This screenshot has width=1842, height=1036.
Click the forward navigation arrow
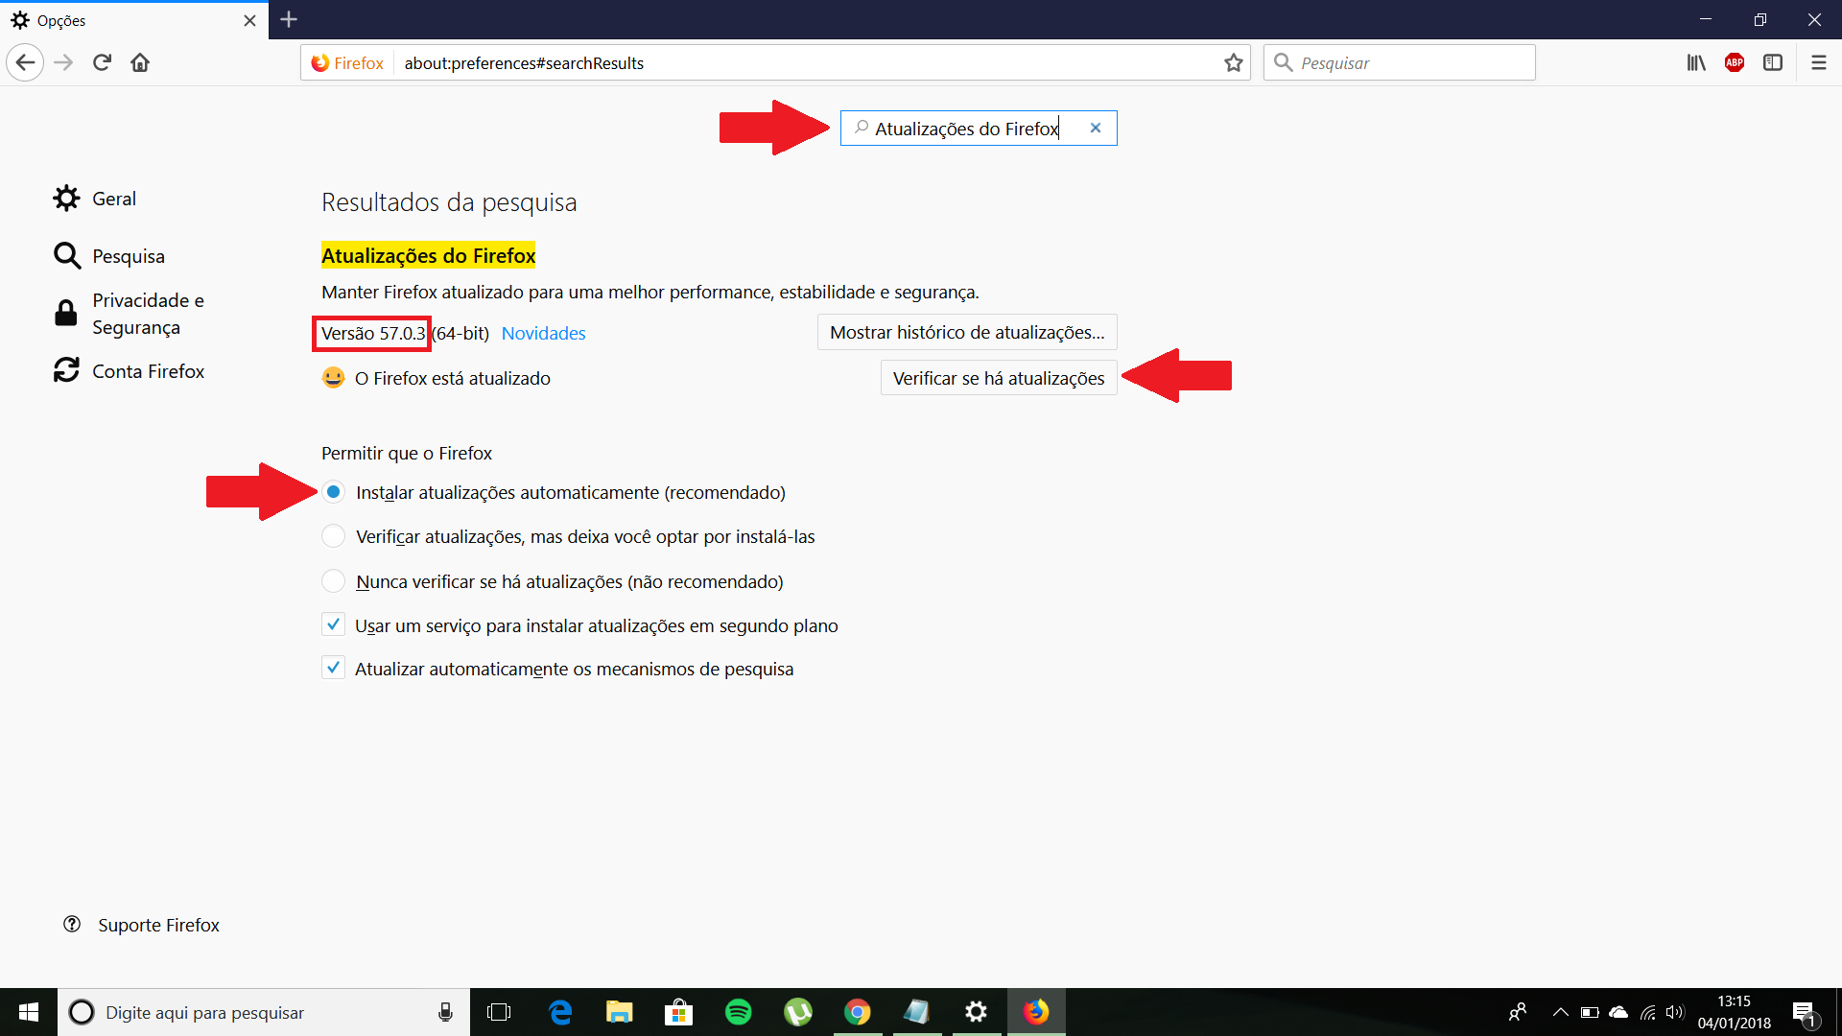tap(63, 63)
